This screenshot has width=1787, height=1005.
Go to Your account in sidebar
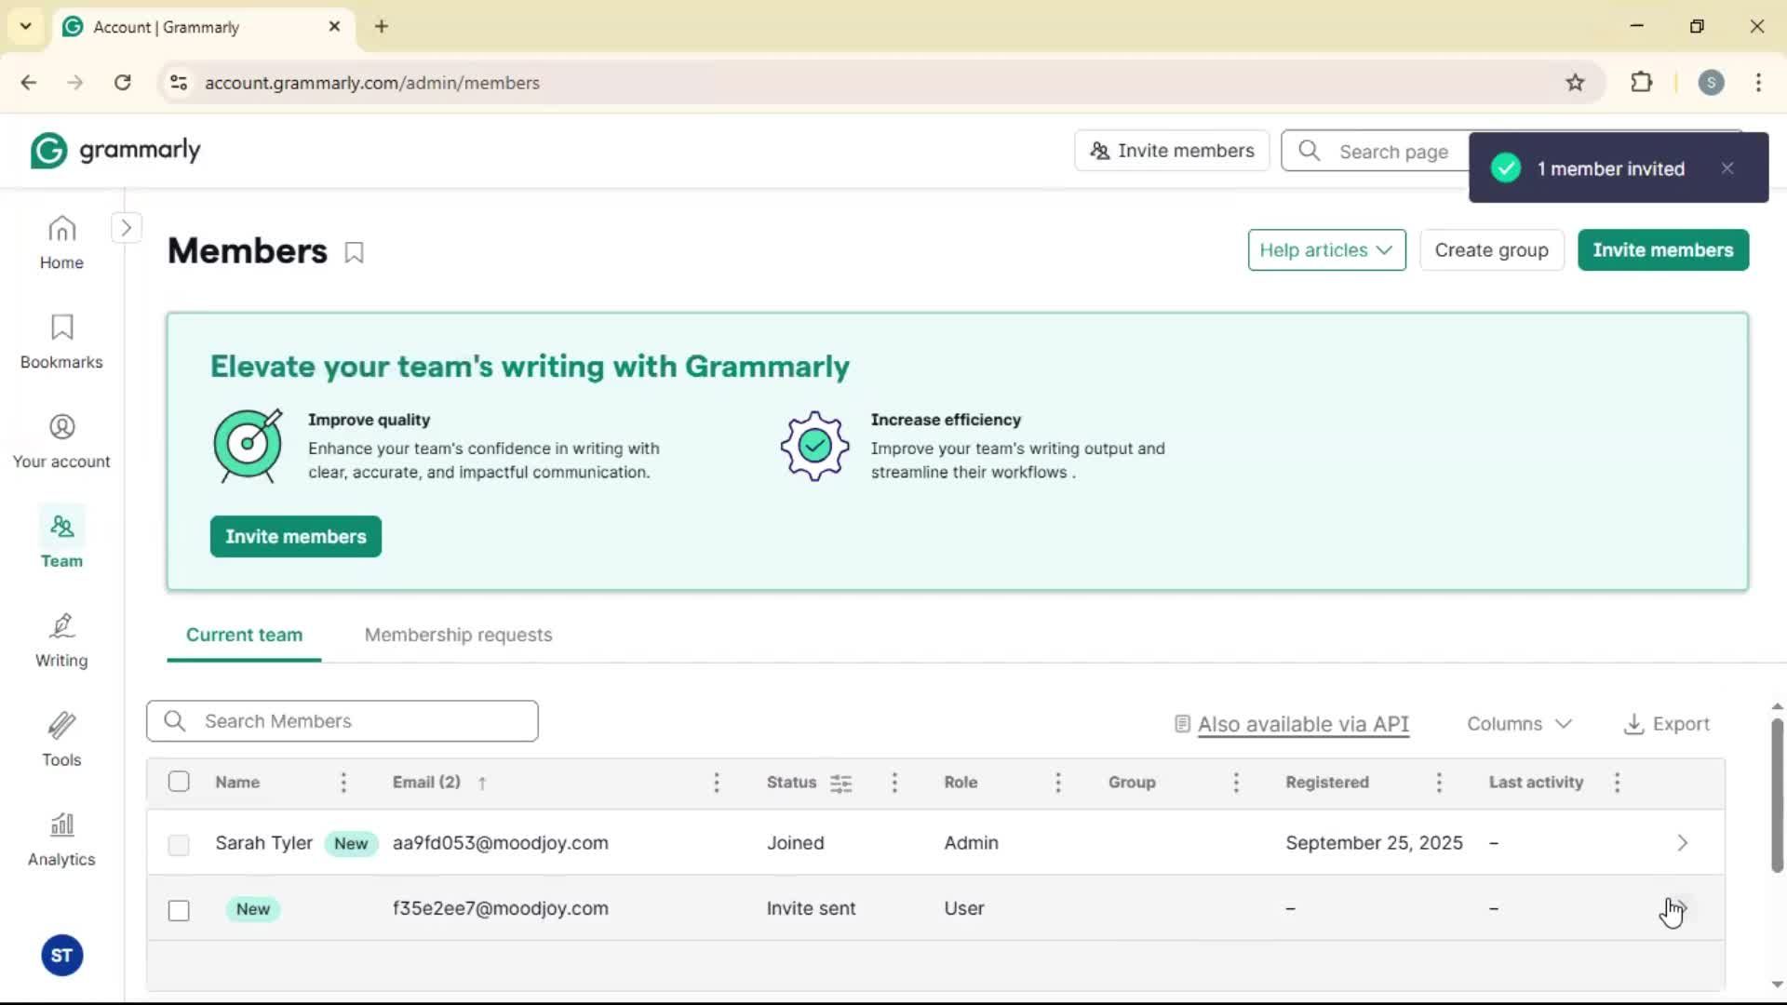tap(61, 440)
